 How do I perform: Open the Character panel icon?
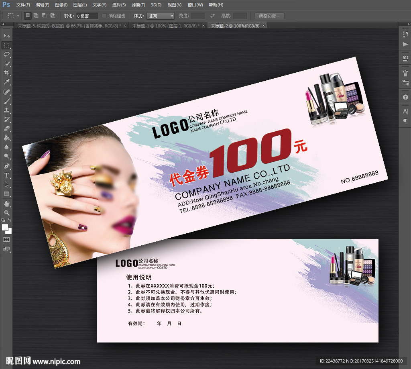coord(405,112)
